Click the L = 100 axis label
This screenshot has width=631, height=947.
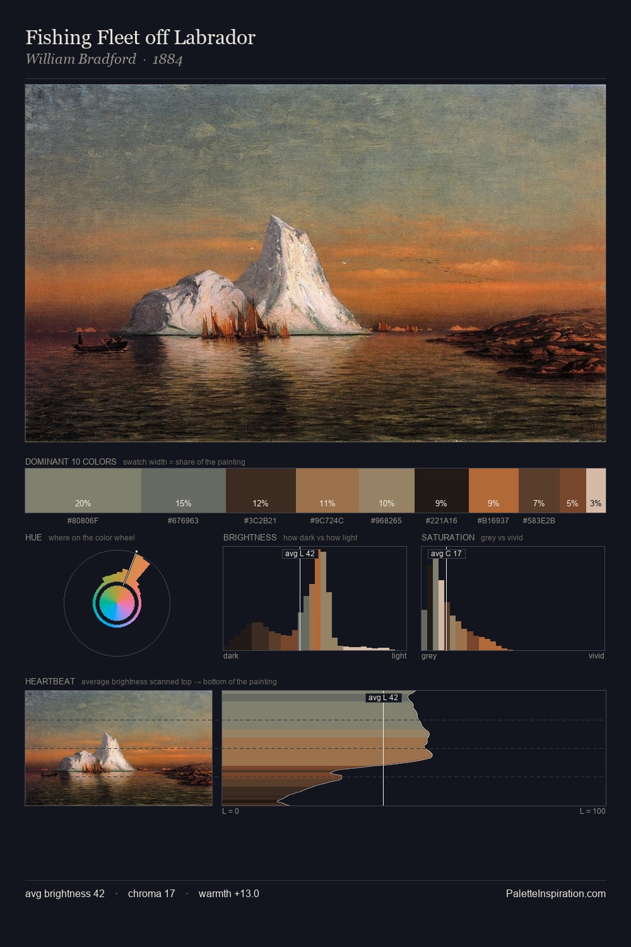pyautogui.click(x=593, y=811)
